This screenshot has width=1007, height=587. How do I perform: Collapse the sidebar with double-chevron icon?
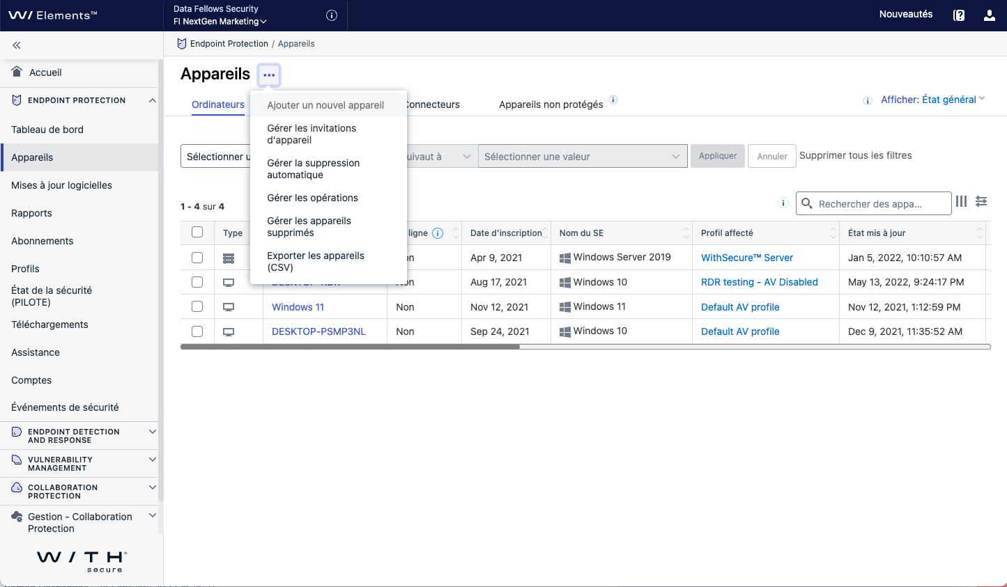pyautogui.click(x=17, y=45)
